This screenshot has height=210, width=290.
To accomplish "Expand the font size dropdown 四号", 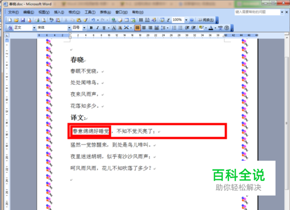I will click(x=84, y=28).
